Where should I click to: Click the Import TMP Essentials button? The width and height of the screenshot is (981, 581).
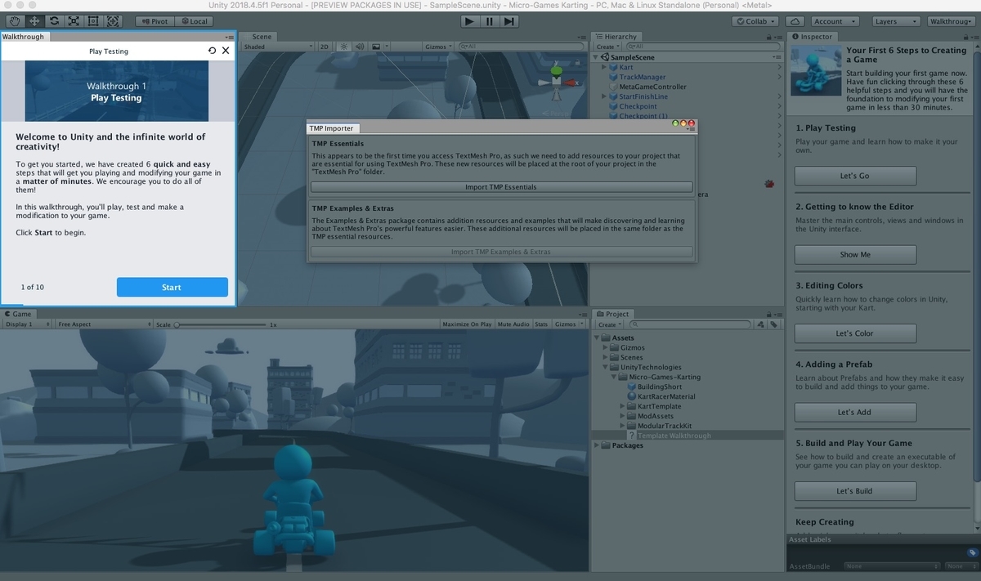[501, 187]
